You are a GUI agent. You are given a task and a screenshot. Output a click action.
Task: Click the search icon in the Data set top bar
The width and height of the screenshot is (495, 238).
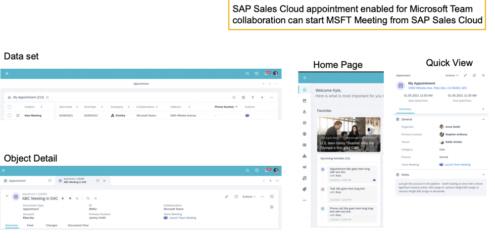coord(247,74)
